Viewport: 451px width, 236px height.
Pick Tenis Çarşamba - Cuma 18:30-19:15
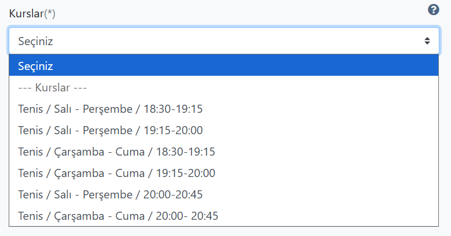tap(224, 152)
